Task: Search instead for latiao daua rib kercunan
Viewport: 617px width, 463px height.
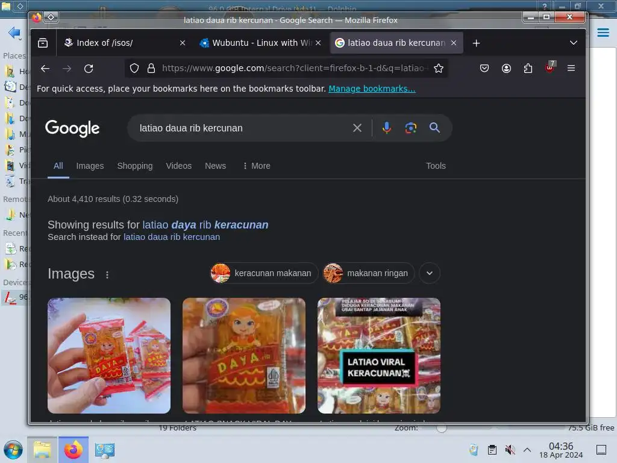Action: (172, 237)
